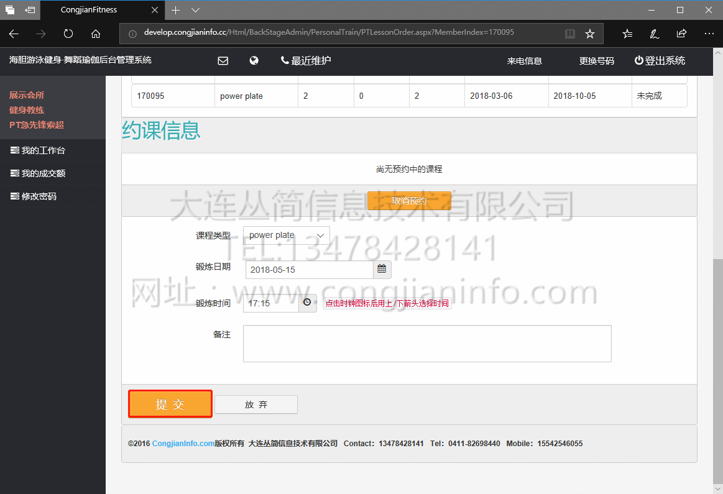Click scrollbar down arrow

click(x=718, y=488)
